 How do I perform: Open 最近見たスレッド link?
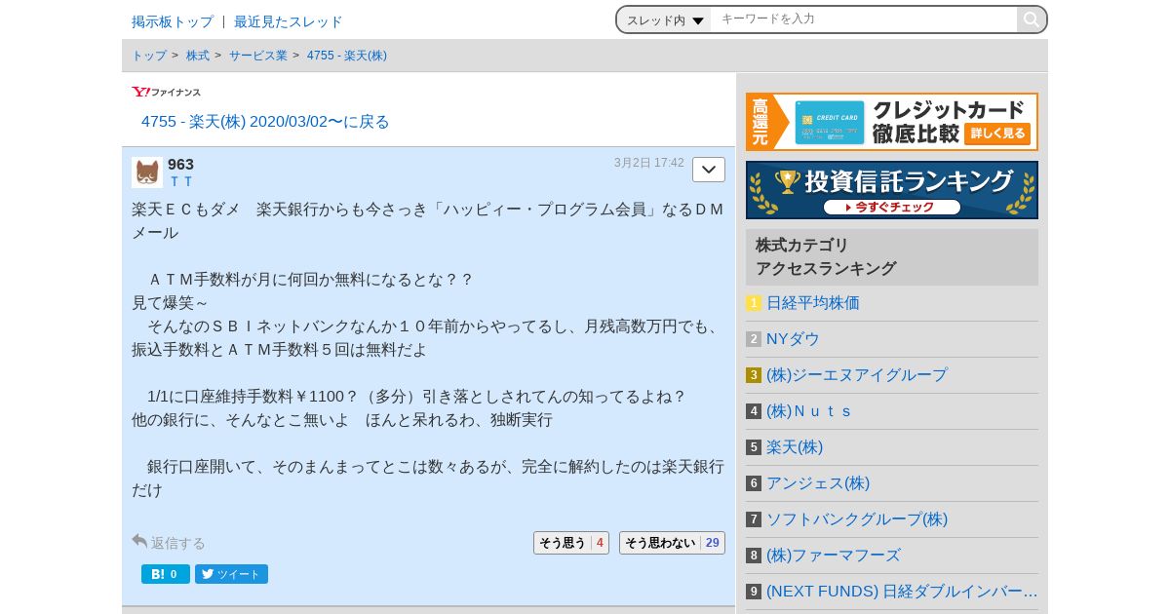tap(289, 21)
